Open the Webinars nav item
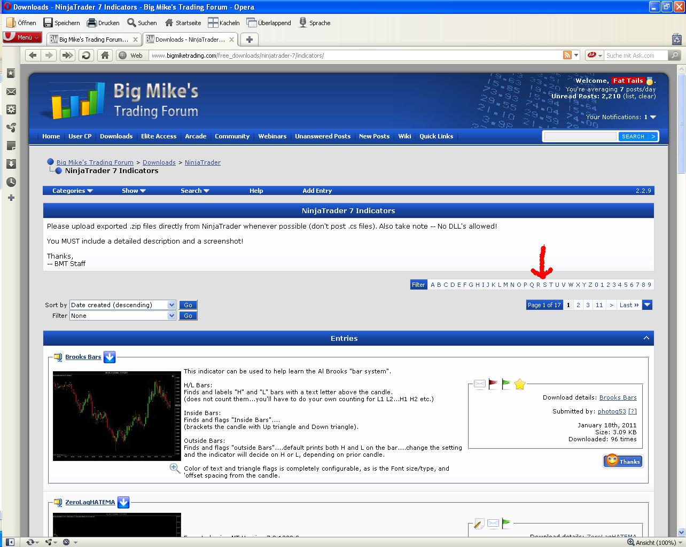 [x=272, y=136]
